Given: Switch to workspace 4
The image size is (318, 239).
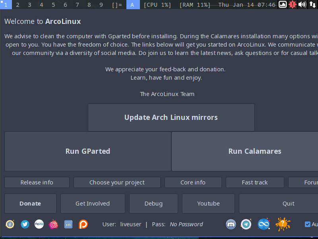Looking at the screenshot, I should [x=42, y=5].
